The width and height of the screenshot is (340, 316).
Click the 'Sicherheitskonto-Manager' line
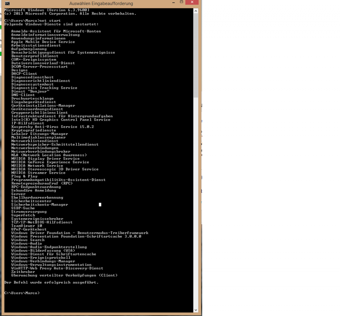coord(40,205)
